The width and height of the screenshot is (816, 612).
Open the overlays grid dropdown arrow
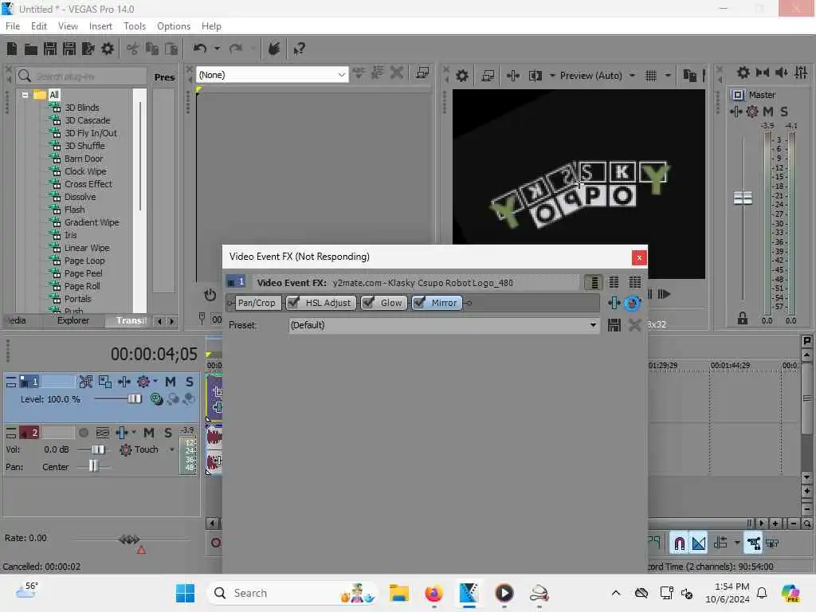coord(668,76)
